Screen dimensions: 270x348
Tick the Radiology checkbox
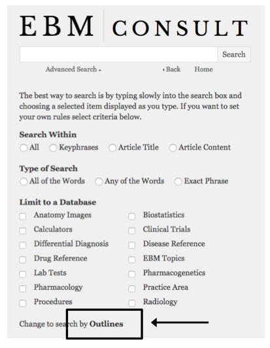(132, 303)
